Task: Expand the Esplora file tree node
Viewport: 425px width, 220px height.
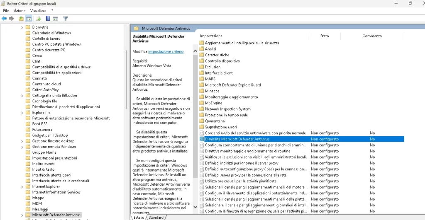Action: (x=22, y=113)
